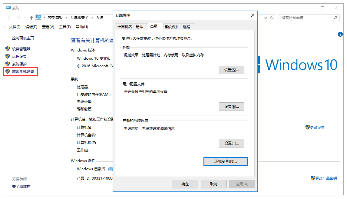The image size is (347, 199).
Task: Click the Device Manager shield icon
Action: pos(8,49)
